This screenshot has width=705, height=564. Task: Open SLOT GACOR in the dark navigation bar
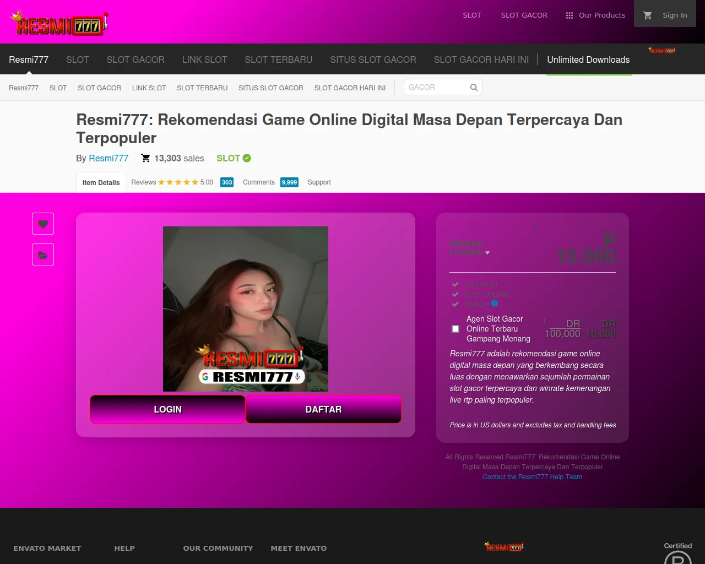pos(135,59)
